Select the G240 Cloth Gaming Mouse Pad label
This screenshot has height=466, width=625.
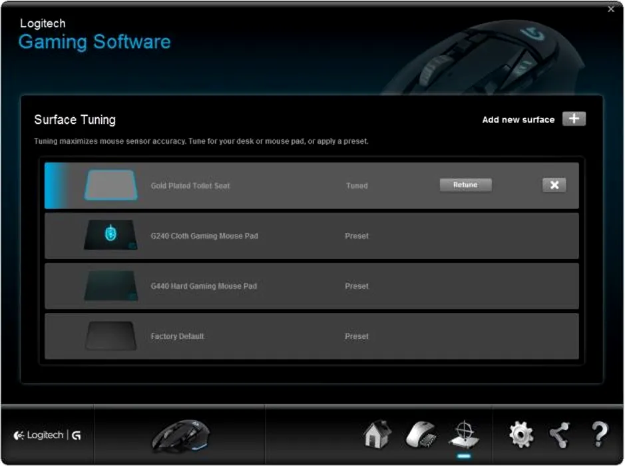tap(204, 236)
